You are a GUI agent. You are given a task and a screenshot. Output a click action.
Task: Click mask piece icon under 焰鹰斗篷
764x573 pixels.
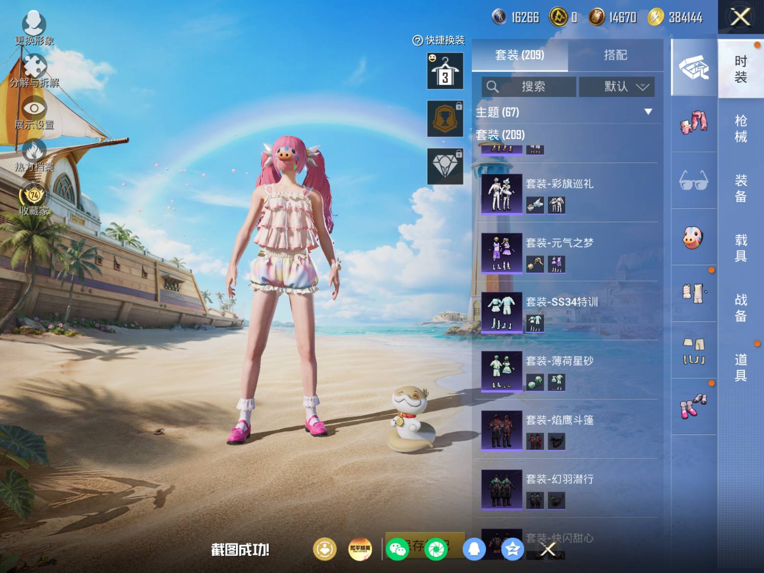[556, 441]
